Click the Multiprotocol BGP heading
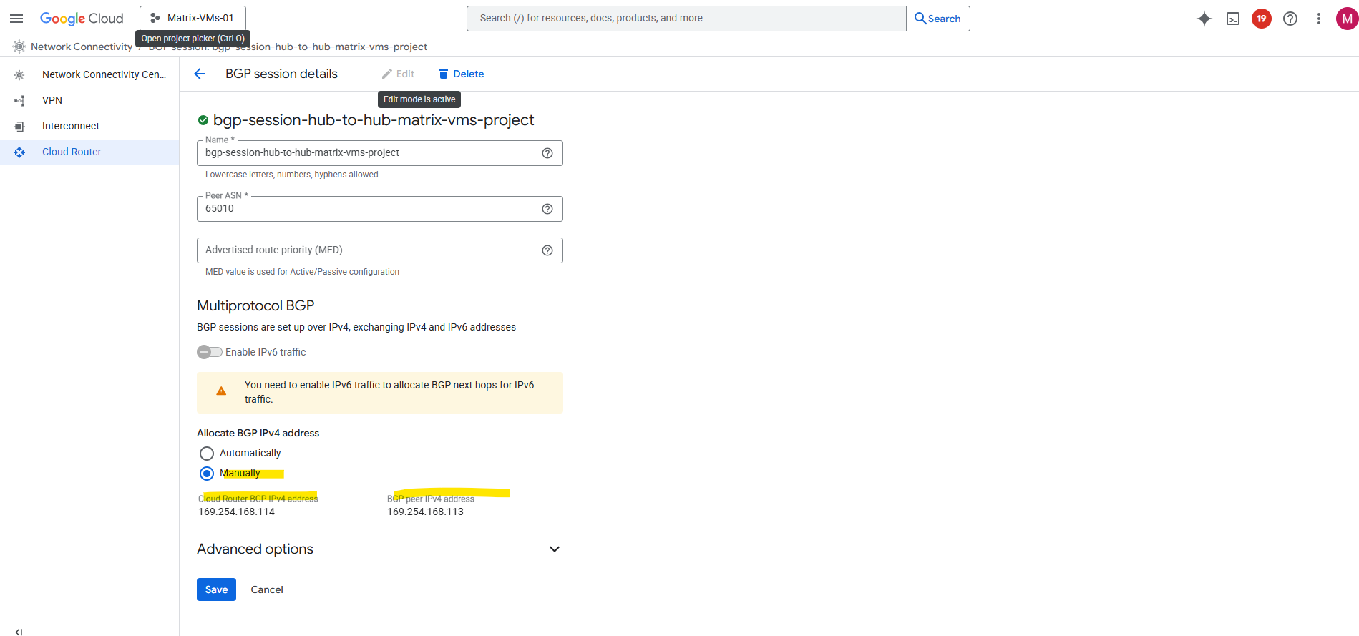1359x636 pixels. pos(255,306)
